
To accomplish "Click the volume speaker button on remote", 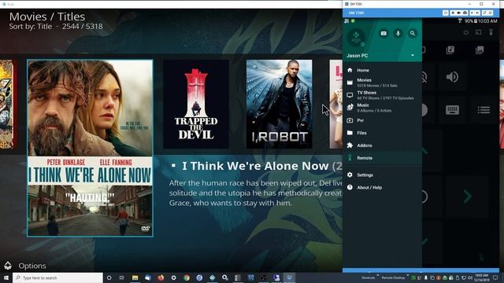I will click(x=452, y=77).
